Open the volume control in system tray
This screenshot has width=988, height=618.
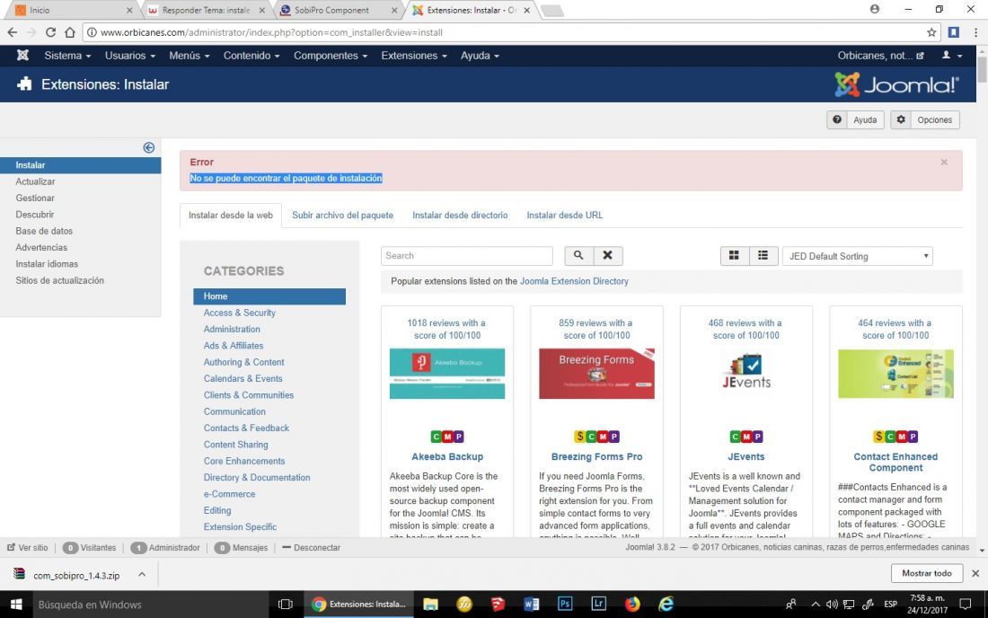point(832,605)
